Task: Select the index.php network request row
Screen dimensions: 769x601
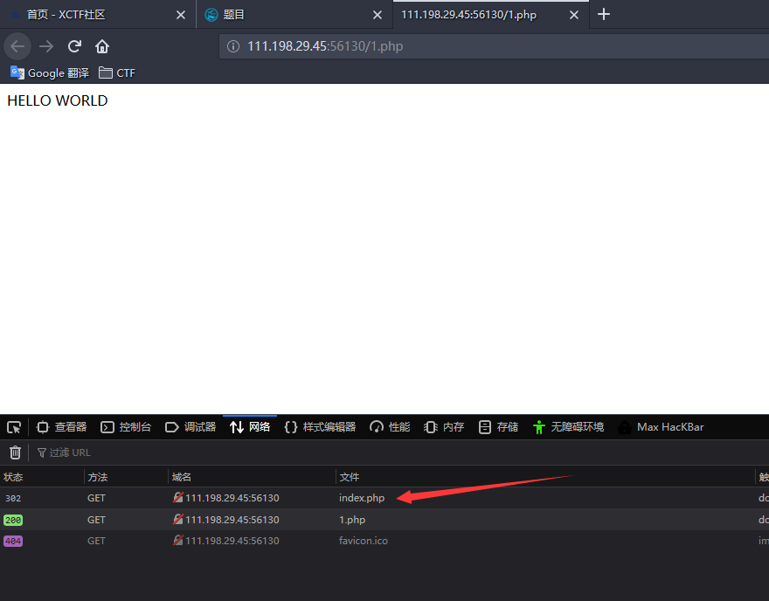Action: pyautogui.click(x=362, y=497)
